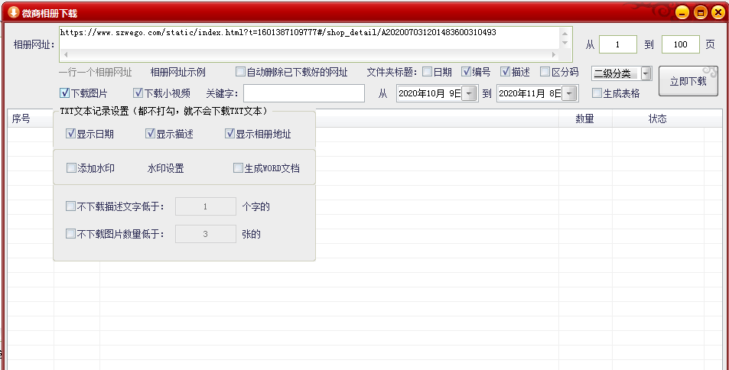The image size is (729, 370).
Task: Tick the 生成WORD文档 checkbox
Action: tap(239, 168)
